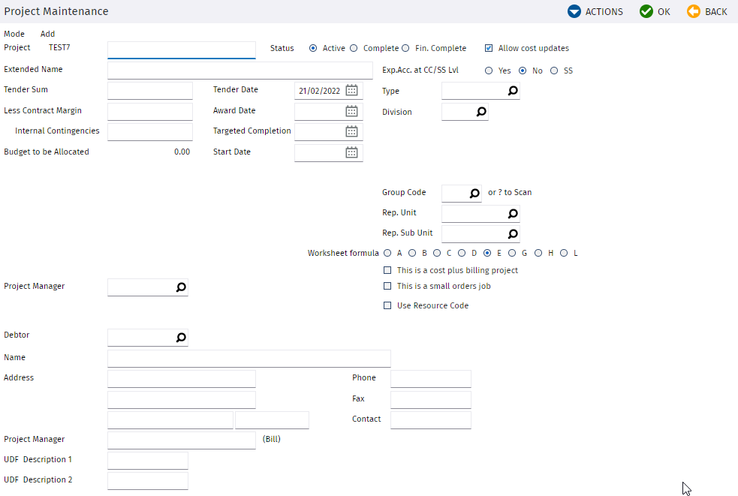738x496 pixels.
Task: Click the Fax field
Action: (431, 399)
